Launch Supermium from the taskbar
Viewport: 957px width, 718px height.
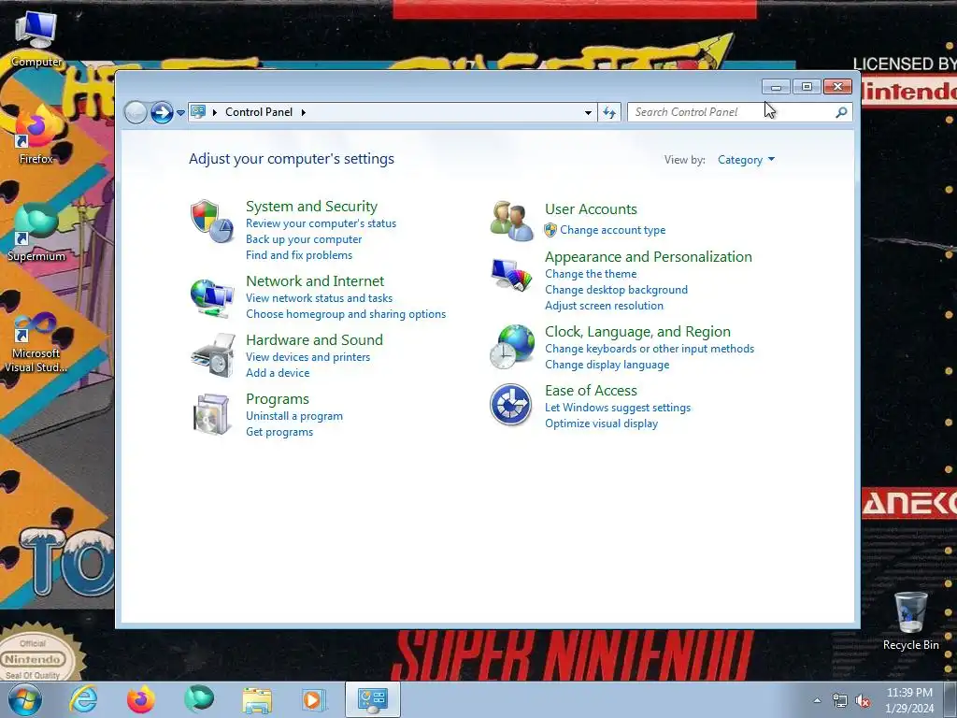coord(199,698)
